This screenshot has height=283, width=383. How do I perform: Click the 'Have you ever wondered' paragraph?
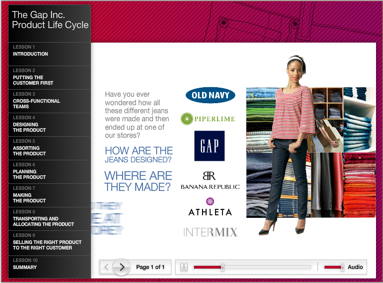pos(137,115)
